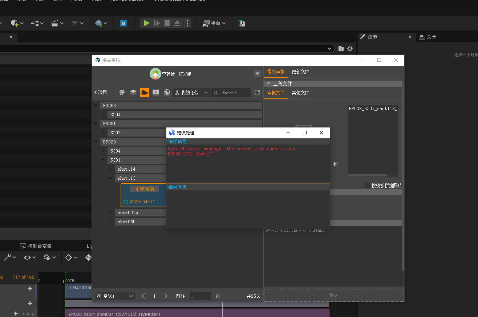Expand the shot114 tree item
The width and height of the screenshot is (478, 317).
(111, 169)
